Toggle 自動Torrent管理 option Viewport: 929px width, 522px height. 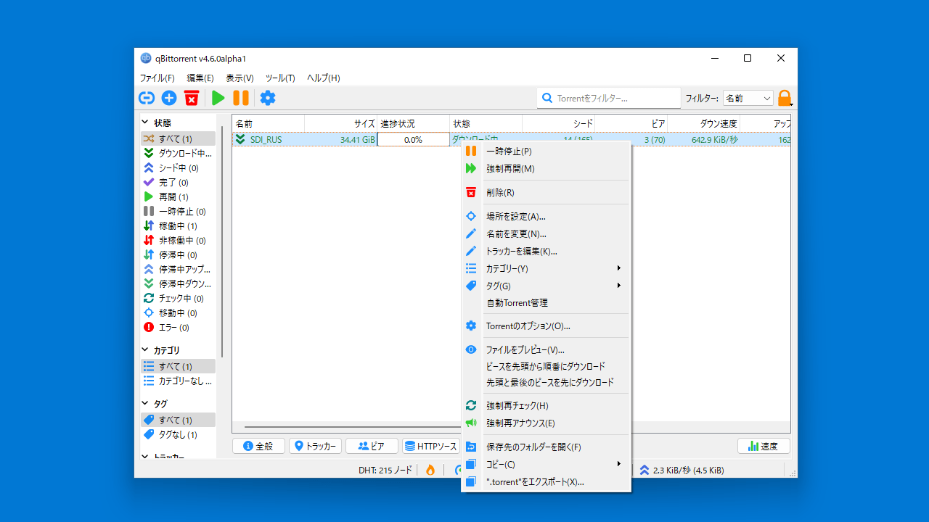click(x=546, y=303)
